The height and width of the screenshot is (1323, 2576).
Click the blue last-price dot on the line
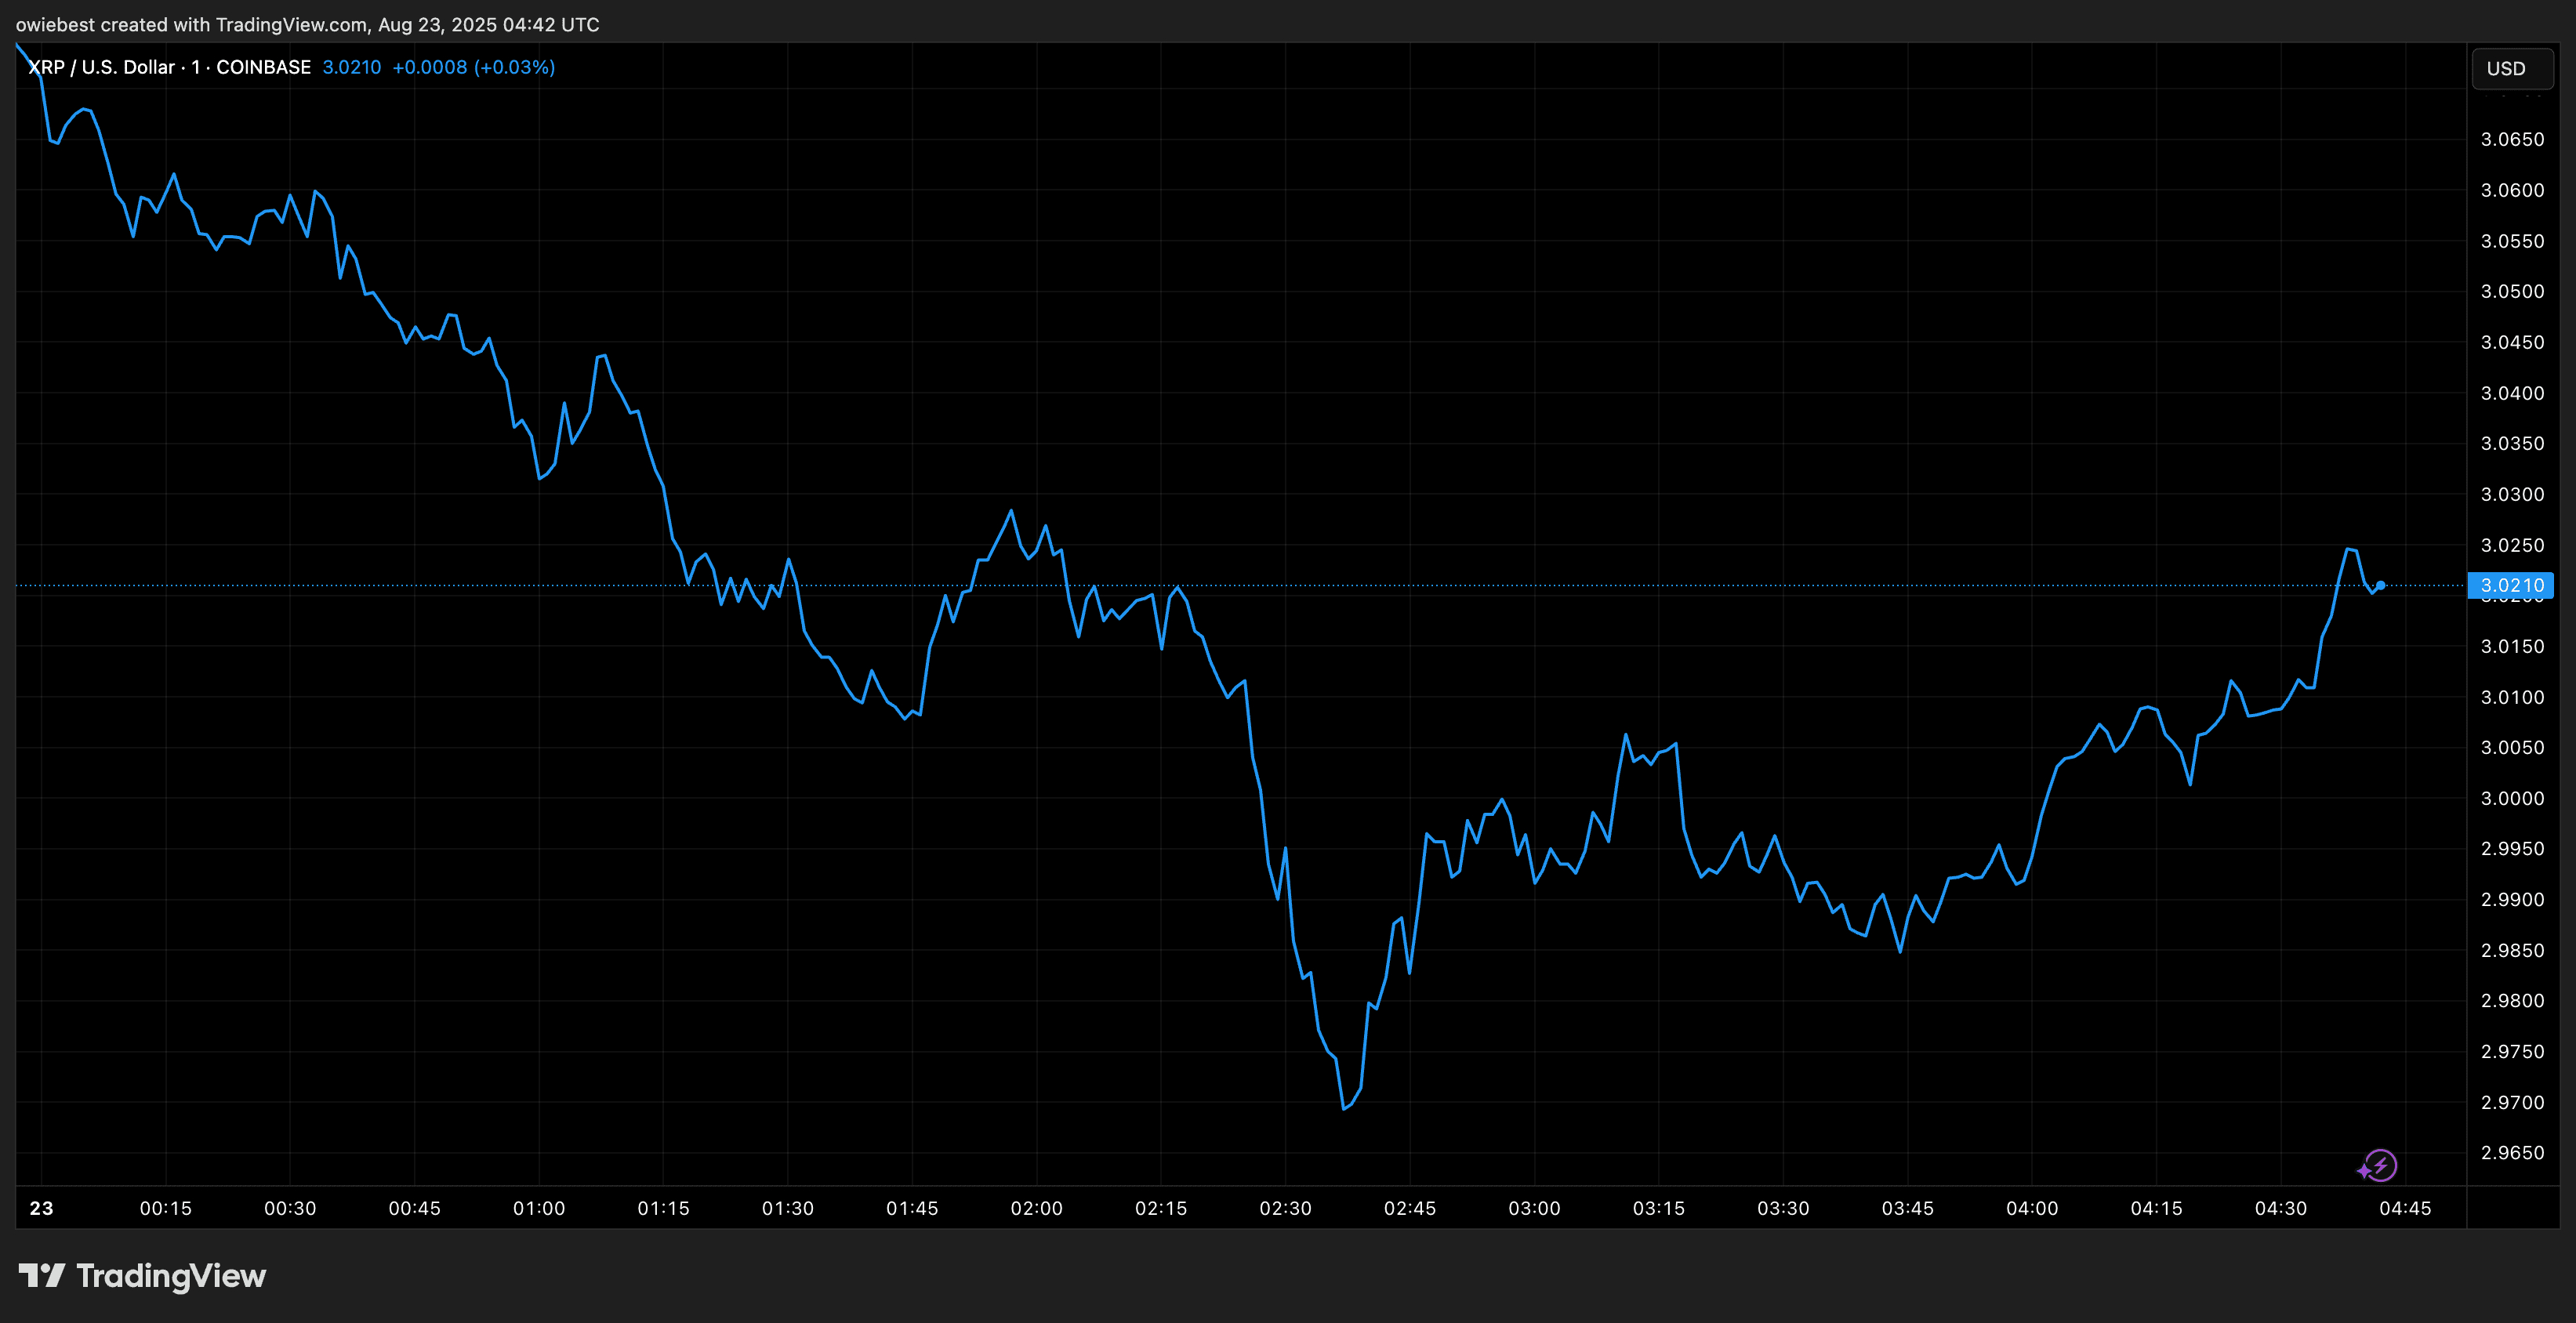coord(2380,585)
